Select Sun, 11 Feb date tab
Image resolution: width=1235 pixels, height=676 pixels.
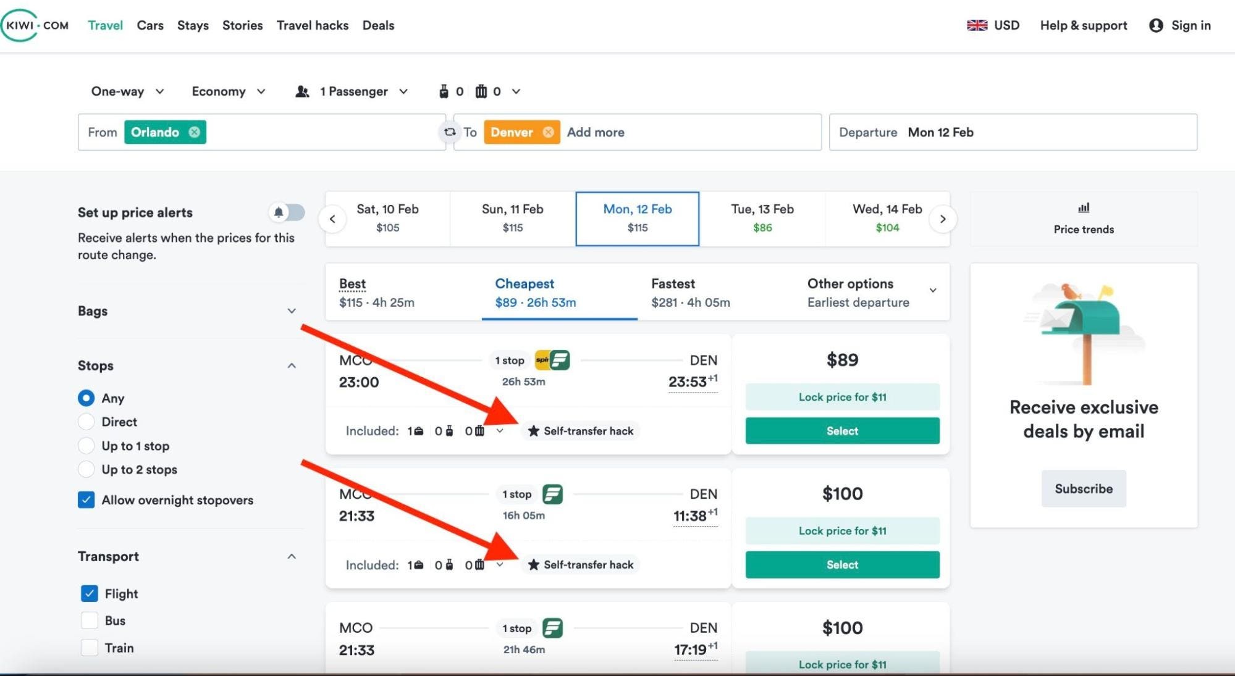pos(513,219)
